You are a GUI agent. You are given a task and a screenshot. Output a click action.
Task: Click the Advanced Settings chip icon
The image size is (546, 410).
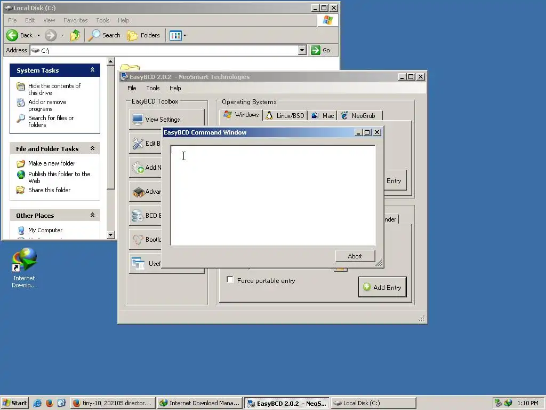click(138, 192)
